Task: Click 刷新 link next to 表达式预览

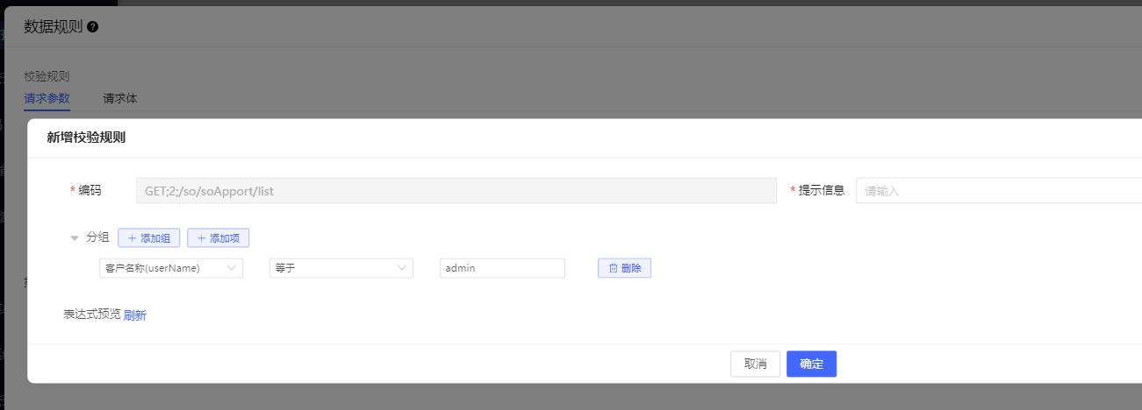Action: (x=135, y=315)
